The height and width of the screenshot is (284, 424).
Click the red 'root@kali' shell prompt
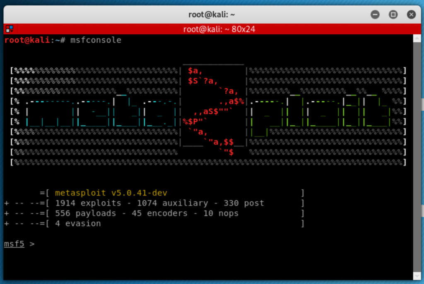click(x=27, y=40)
